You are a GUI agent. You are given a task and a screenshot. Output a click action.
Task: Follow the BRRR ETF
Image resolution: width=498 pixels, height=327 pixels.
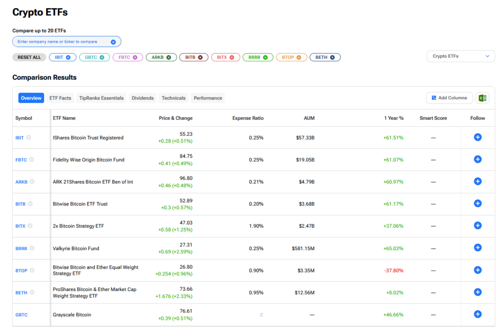pos(478,248)
